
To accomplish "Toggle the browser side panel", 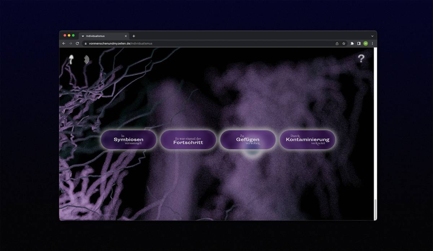I will [x=359, y=43].
